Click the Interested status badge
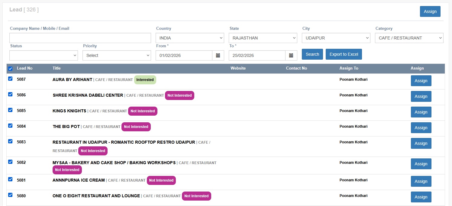 click(145, 80)
